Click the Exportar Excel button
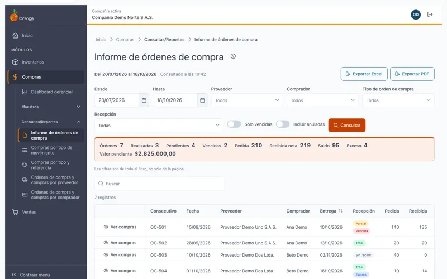The width and height of the screenshot is (447, 279). tap(364, 74)
